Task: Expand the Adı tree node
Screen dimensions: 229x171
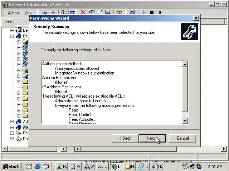Action: point(12,121)
